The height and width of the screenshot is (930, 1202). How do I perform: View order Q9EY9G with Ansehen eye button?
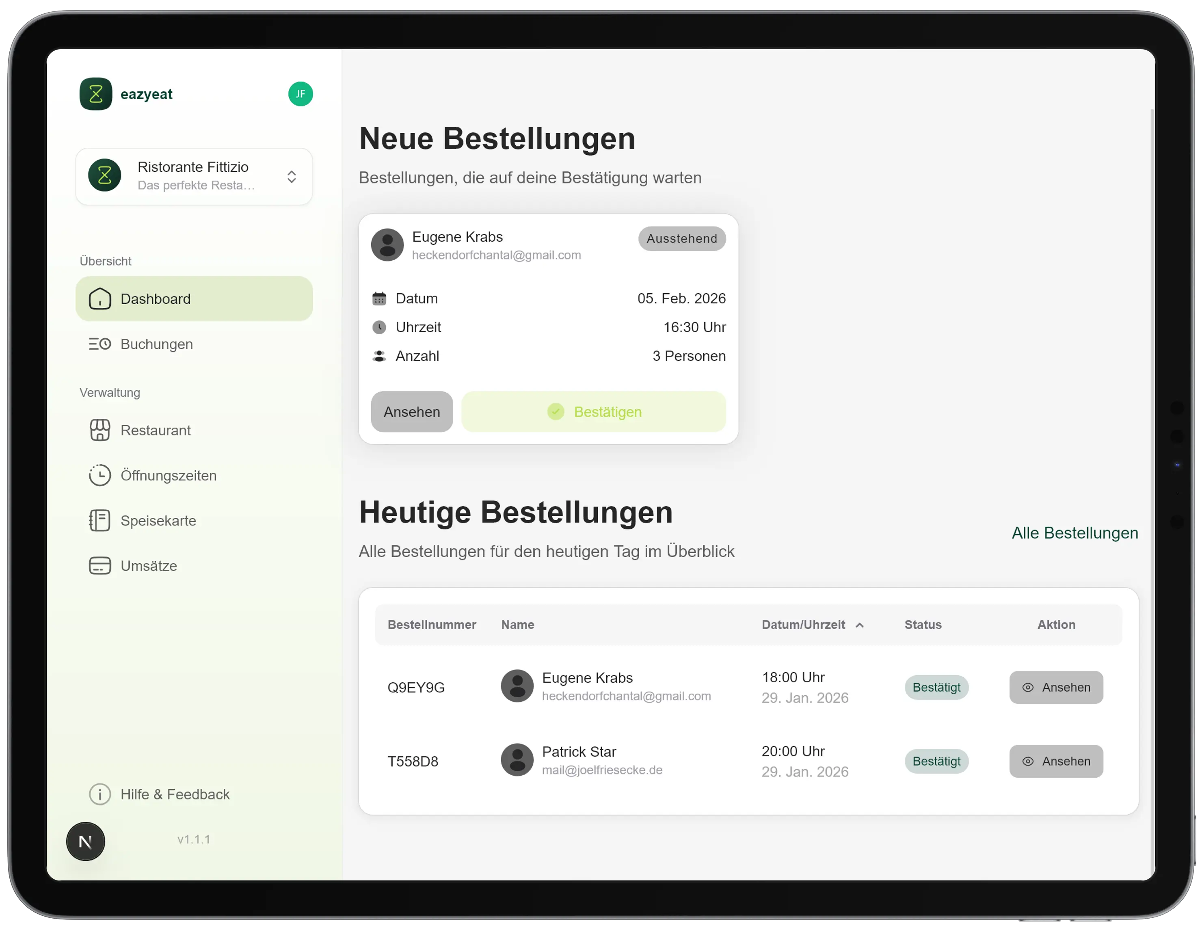point(1055,687)
